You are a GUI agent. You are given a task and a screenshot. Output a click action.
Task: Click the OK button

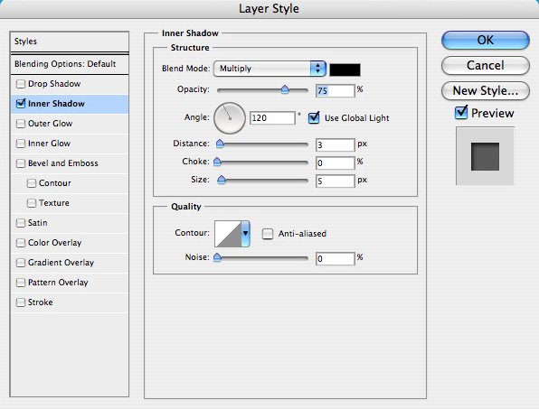click(x=485, y=40)
